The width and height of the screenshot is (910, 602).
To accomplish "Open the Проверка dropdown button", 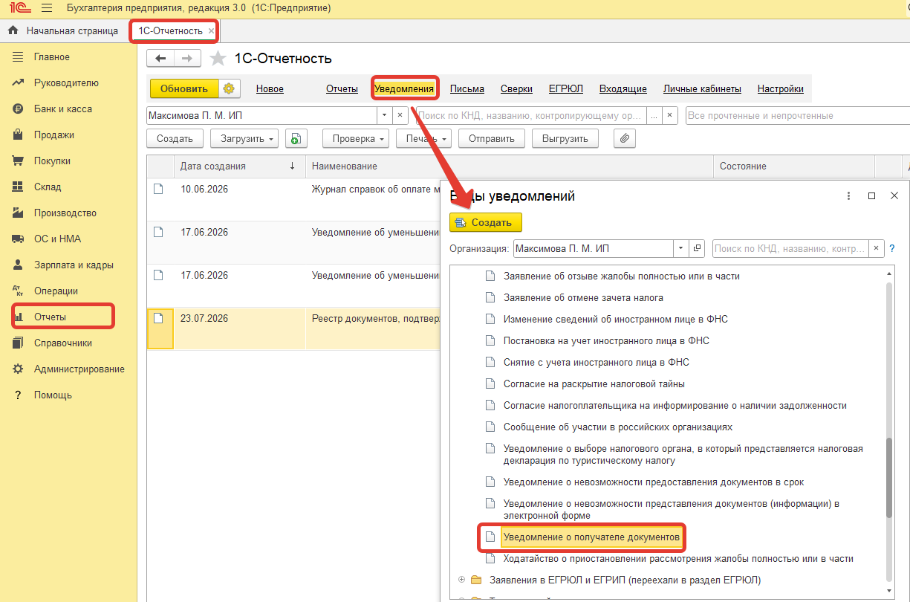I will [356, 139].
